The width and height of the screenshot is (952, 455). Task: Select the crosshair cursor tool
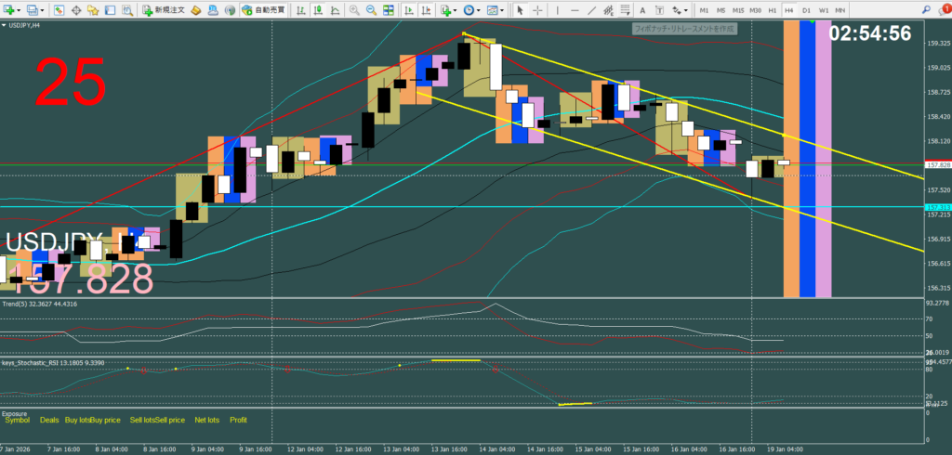(x=537, y=9)
